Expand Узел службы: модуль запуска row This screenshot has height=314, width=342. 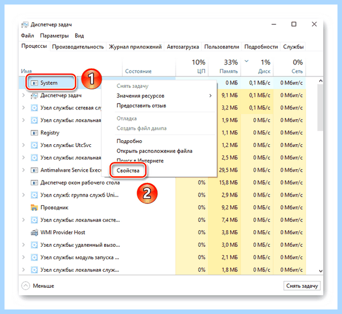click(23, 257)
